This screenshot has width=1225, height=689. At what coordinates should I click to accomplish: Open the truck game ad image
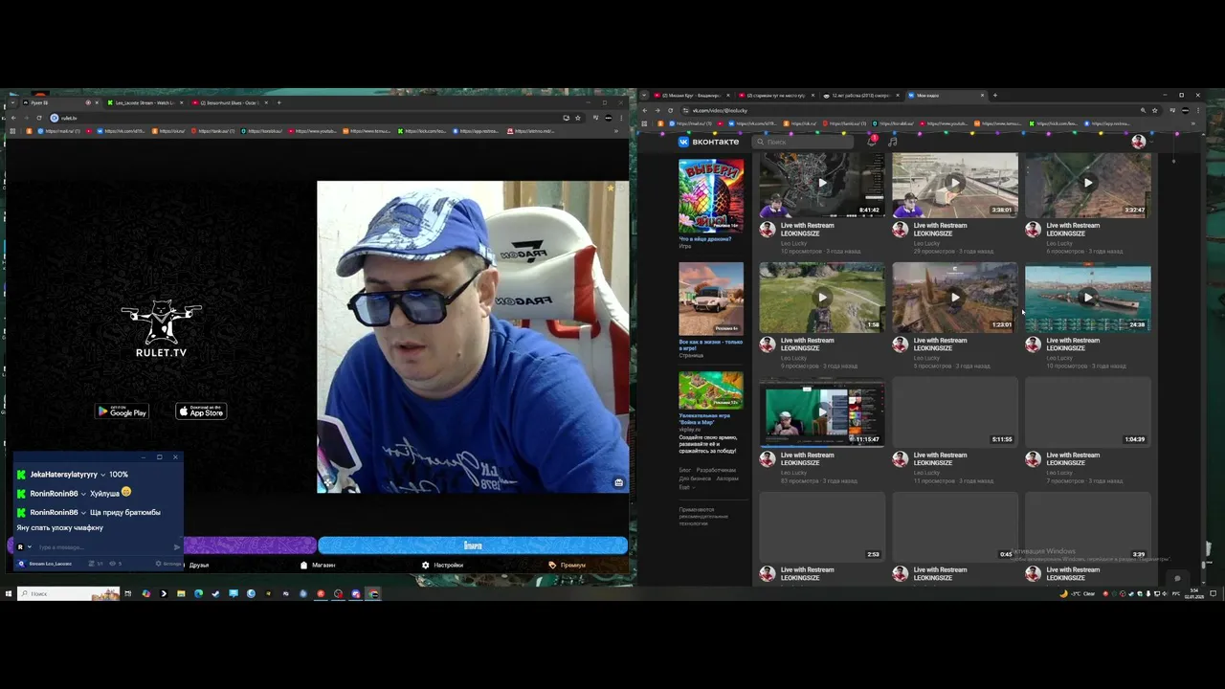711,299
